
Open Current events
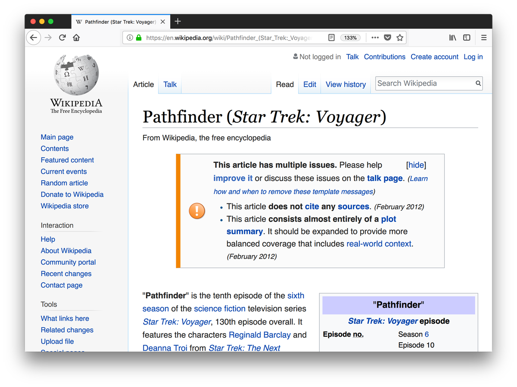pyautogui.click(x=64, y=172)
